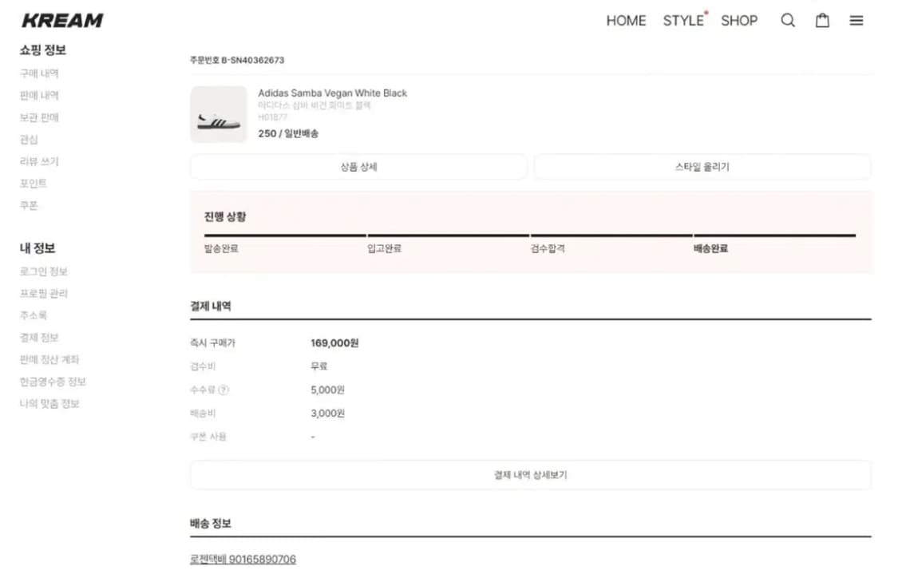The width and height of the screenshot is (898, 574).
Task: Expand 결제 내역 상세보기
Action: [529, 474]
